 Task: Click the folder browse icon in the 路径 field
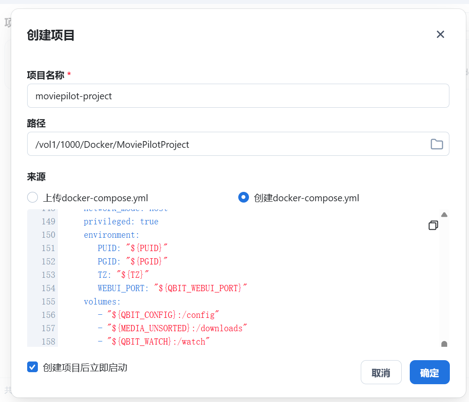tap(436, 144)
